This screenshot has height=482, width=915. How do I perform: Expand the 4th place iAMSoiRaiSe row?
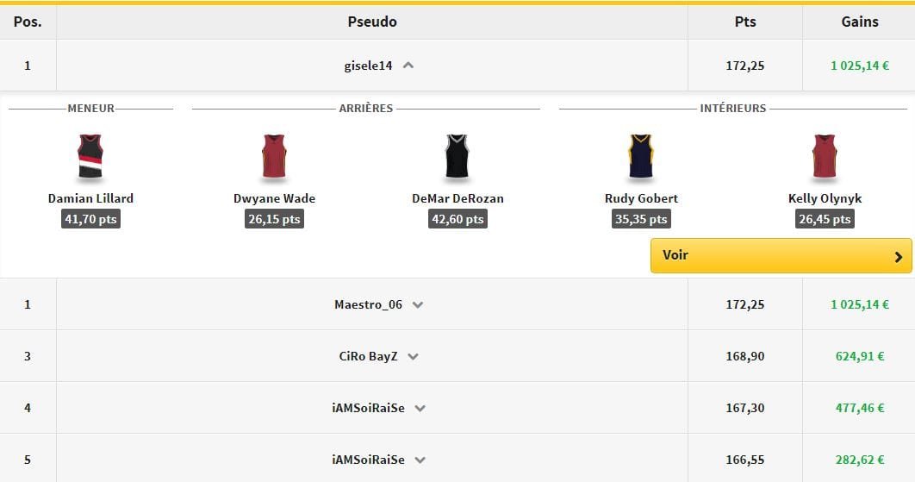pos(420,408)
